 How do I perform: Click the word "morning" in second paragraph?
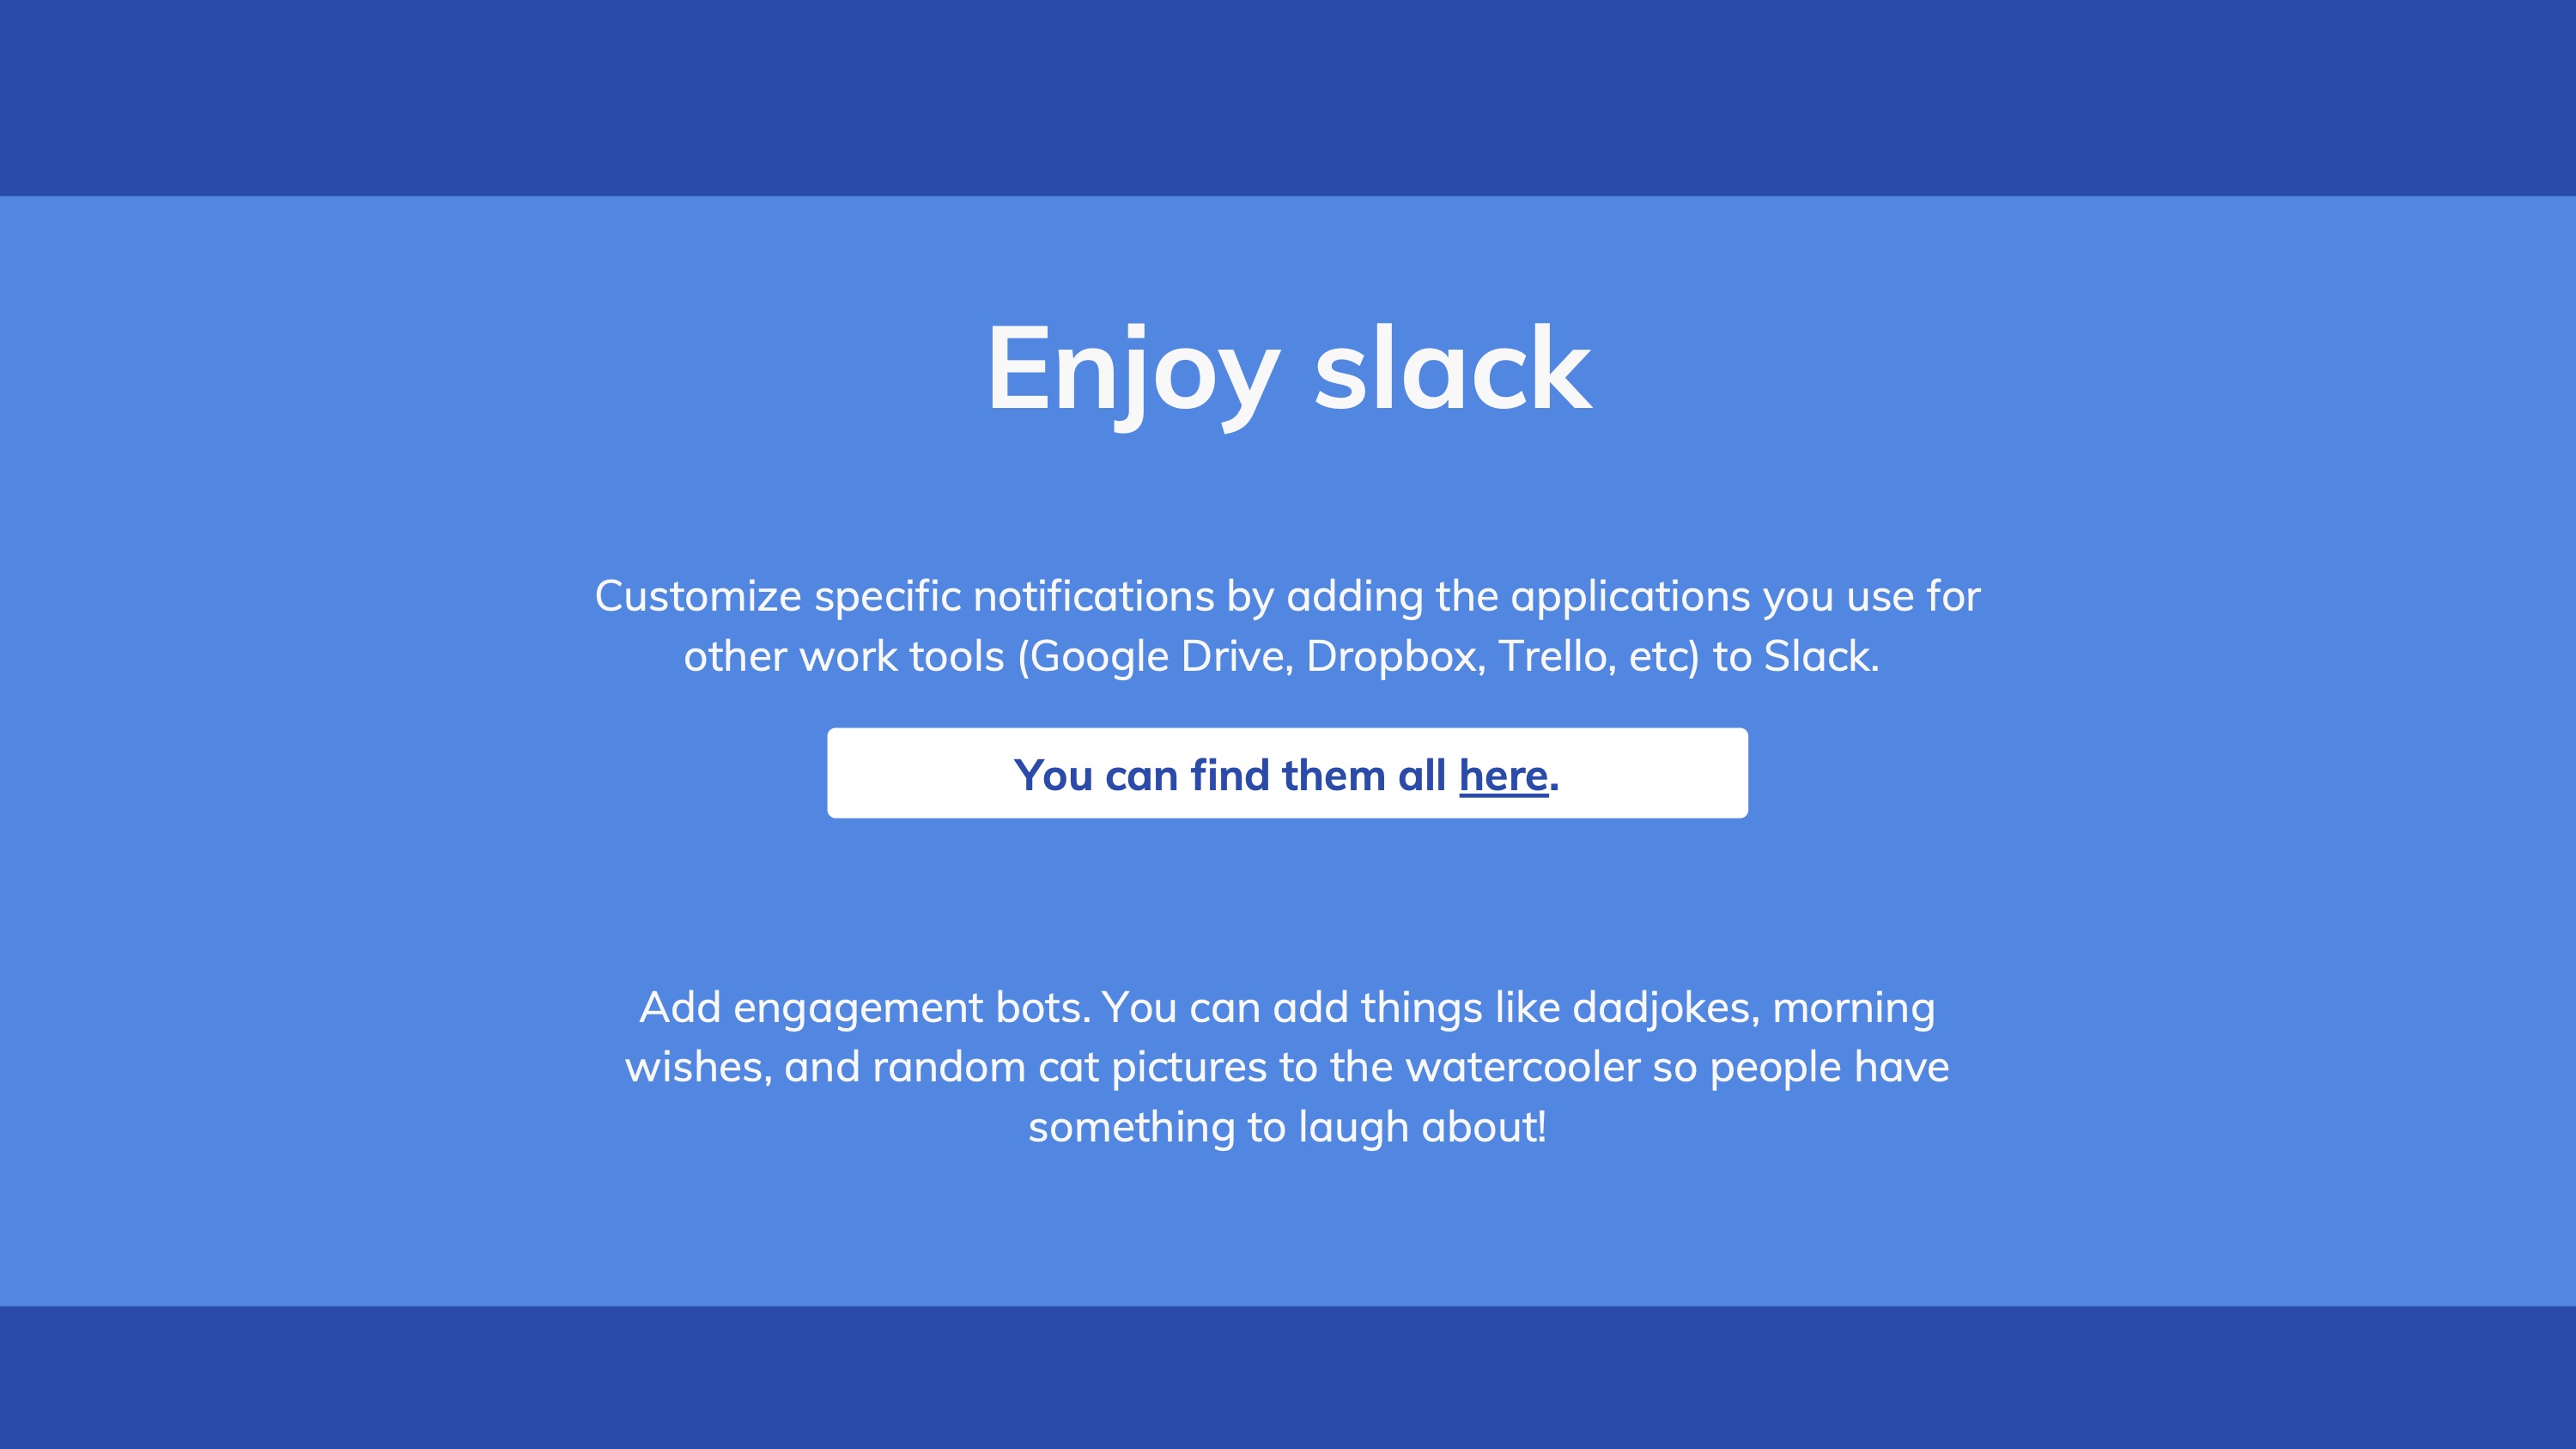1853,1008
